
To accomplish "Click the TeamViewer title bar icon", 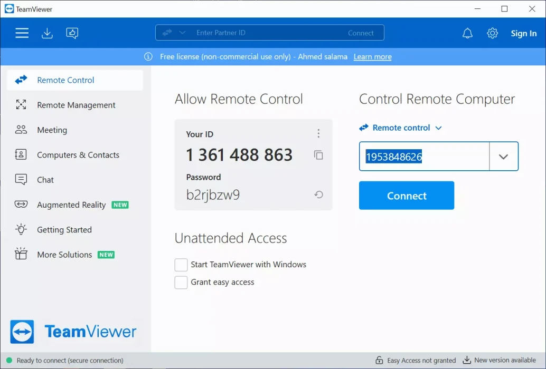I will pos(10,8).
